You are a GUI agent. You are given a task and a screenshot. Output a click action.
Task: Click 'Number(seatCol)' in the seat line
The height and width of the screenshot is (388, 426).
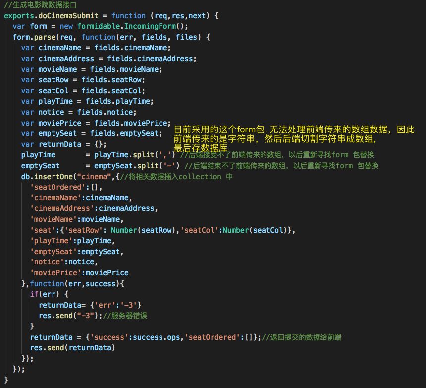point(255,230)
